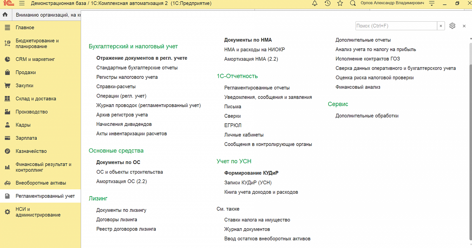This screenshot has height=248, width=472.
Task: Click the CRM и маркетинг pie chart icon
Action: [7, 59]
